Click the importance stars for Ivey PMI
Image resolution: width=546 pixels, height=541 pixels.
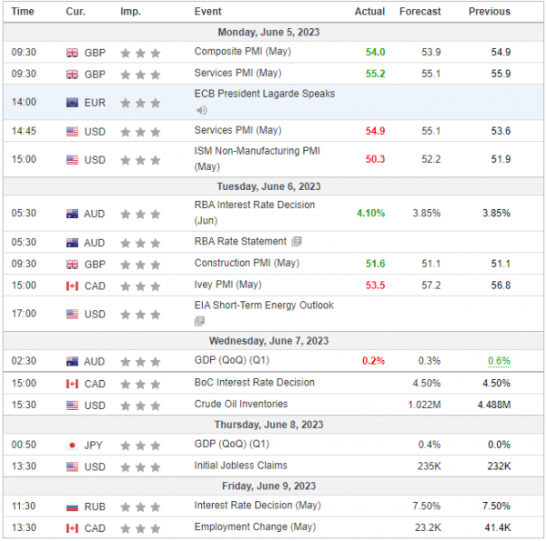[x=140, y=286]
